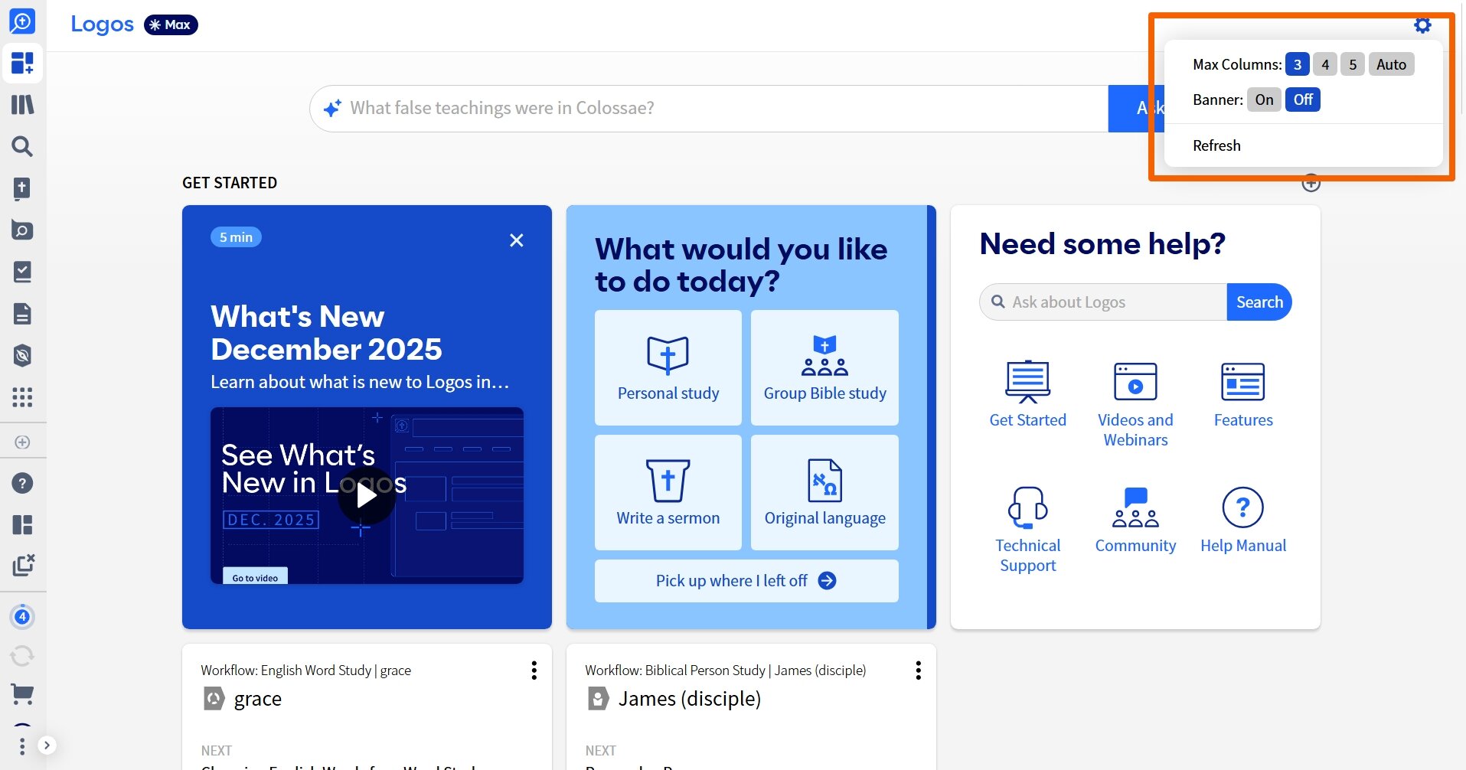1466x770 pixels.
Task: Set Max Columns to 4
Action: 1325,64
